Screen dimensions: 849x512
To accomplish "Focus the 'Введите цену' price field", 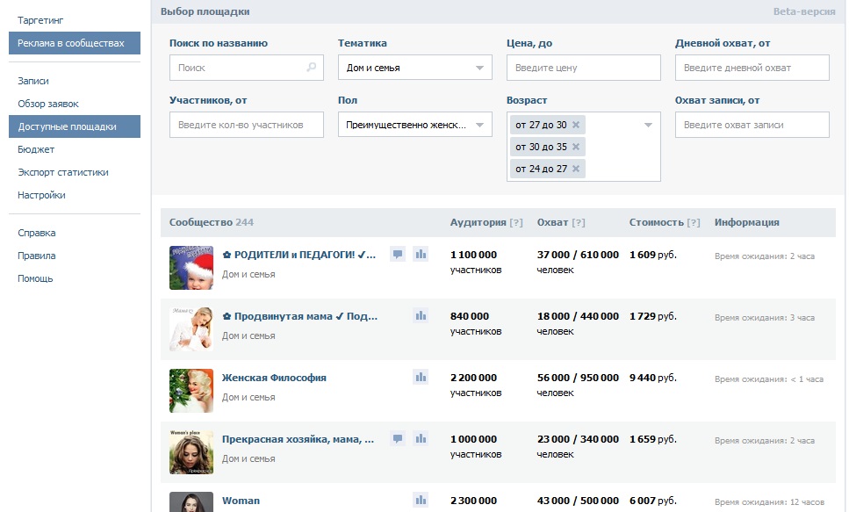I will point(584,67).
